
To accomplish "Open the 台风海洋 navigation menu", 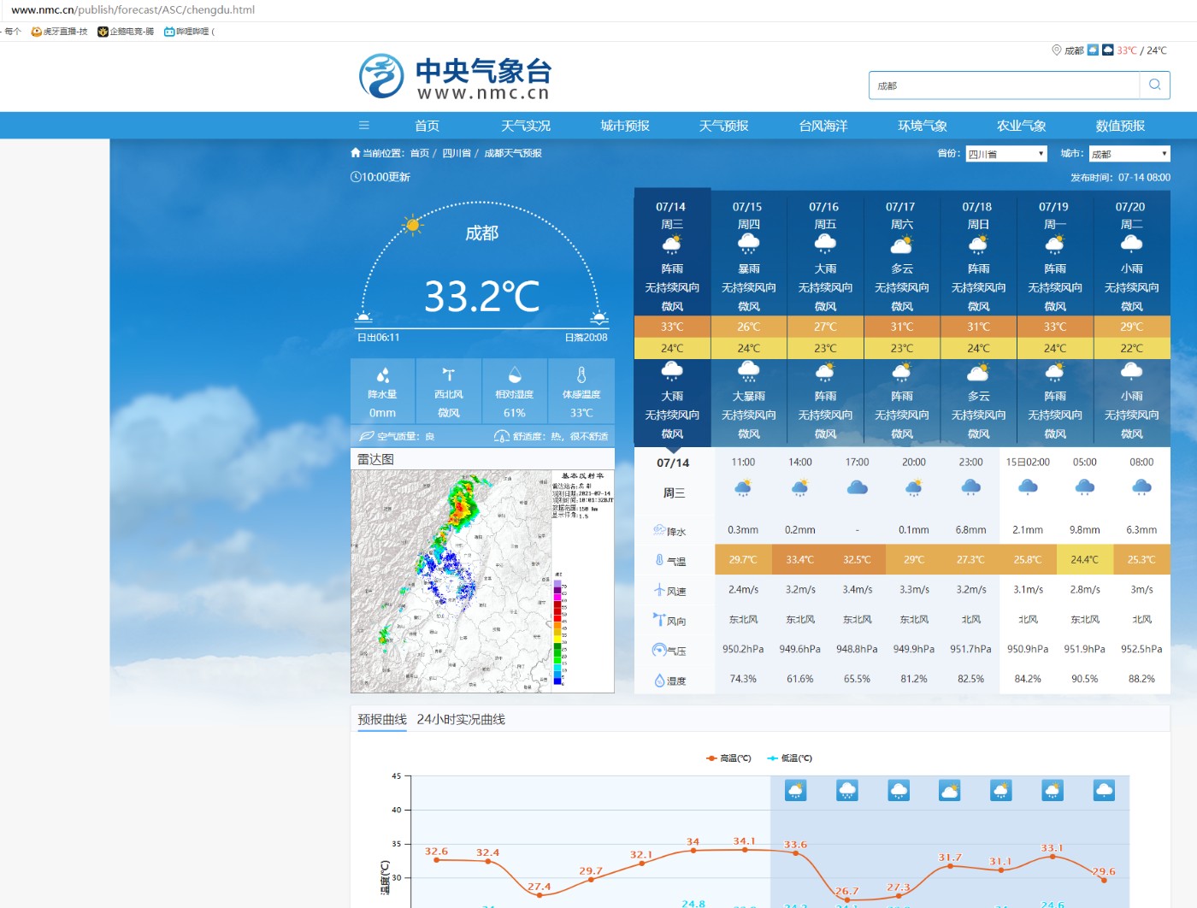I will (x=823, y=126).
